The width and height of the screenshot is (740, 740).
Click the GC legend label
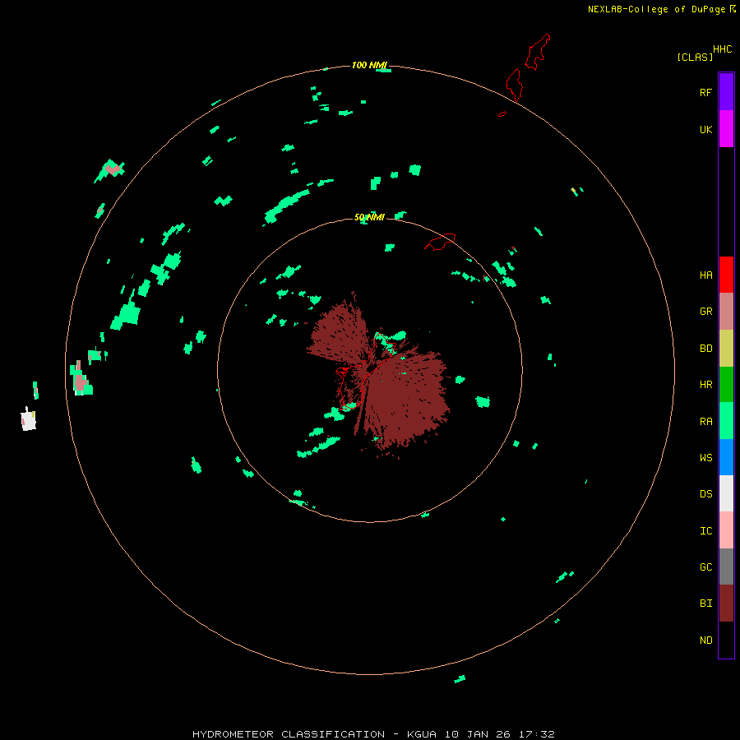click(705, 567)
